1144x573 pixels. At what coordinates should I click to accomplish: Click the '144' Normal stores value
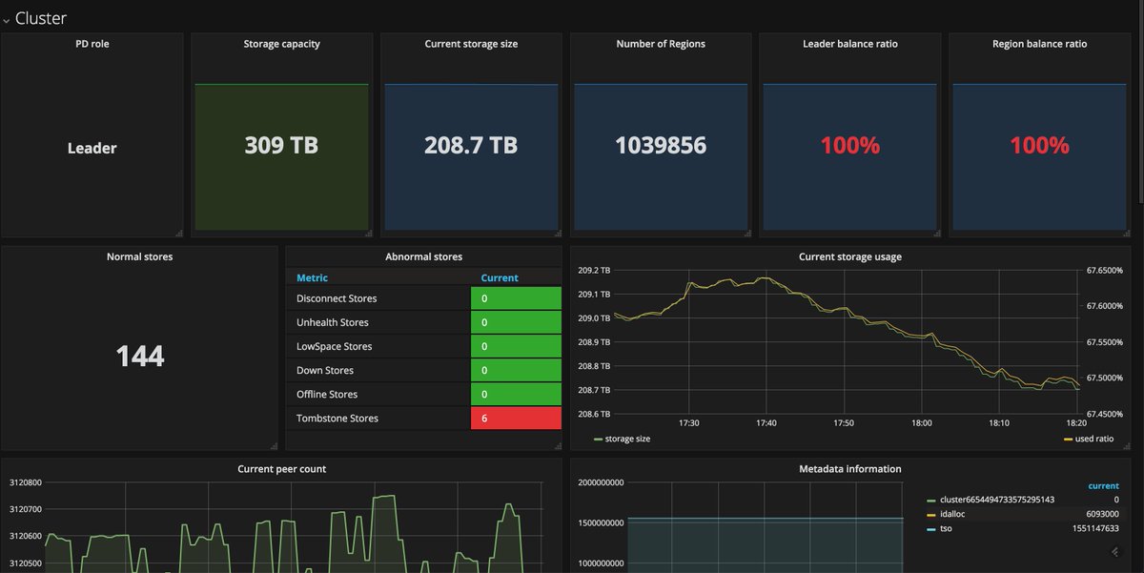coord(140,357)
